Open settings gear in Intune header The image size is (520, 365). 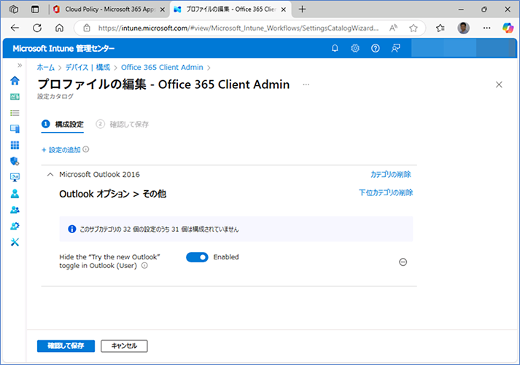click(355, 48)
